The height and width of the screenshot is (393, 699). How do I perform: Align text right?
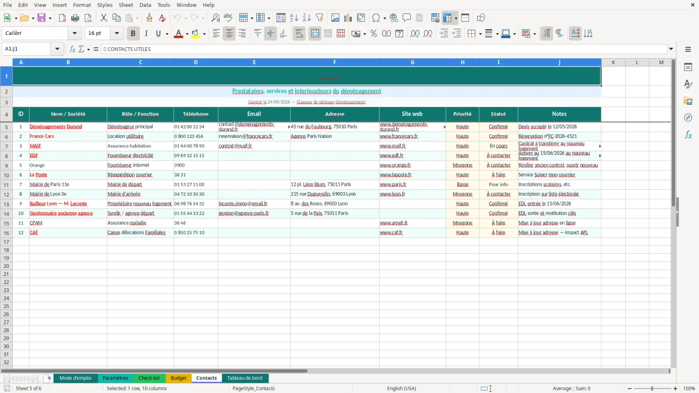(242, 34)
